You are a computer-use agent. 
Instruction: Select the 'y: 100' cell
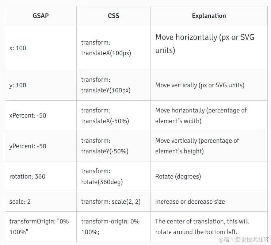click(x=41, y=85)
